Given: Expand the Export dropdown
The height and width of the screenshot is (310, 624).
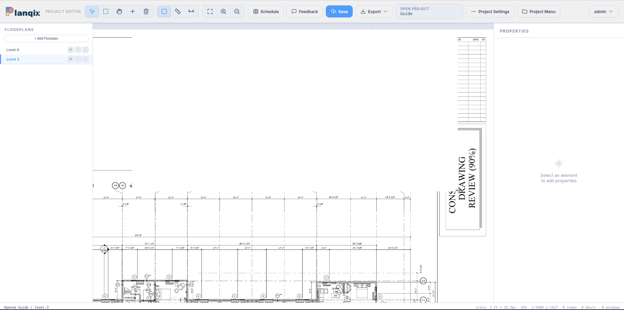Looking at the screenshot, I should tap(374, 11).
